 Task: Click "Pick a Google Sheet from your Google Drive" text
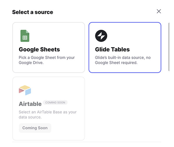tap(47, 60)
